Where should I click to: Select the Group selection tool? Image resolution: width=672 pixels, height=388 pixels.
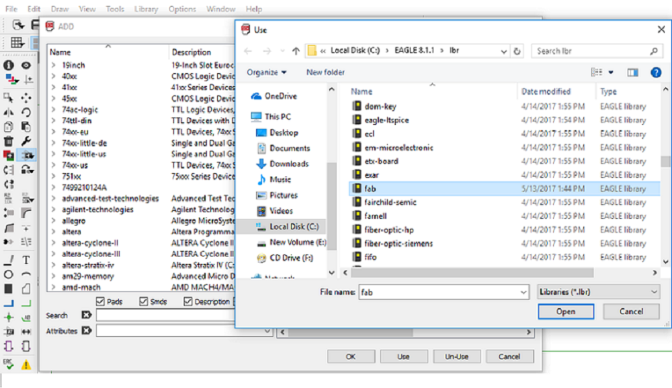pos(9,97)
